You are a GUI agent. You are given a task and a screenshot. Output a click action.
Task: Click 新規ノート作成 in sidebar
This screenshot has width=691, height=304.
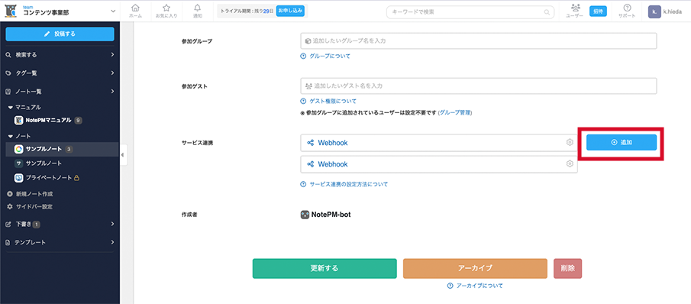click(x=35, y=194)
